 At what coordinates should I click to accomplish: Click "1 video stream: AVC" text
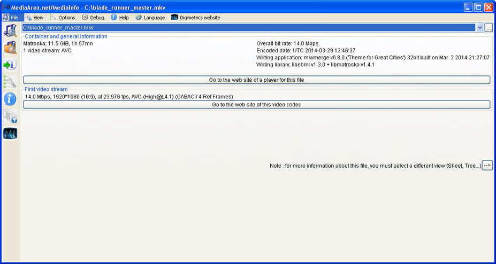(48, 51)
